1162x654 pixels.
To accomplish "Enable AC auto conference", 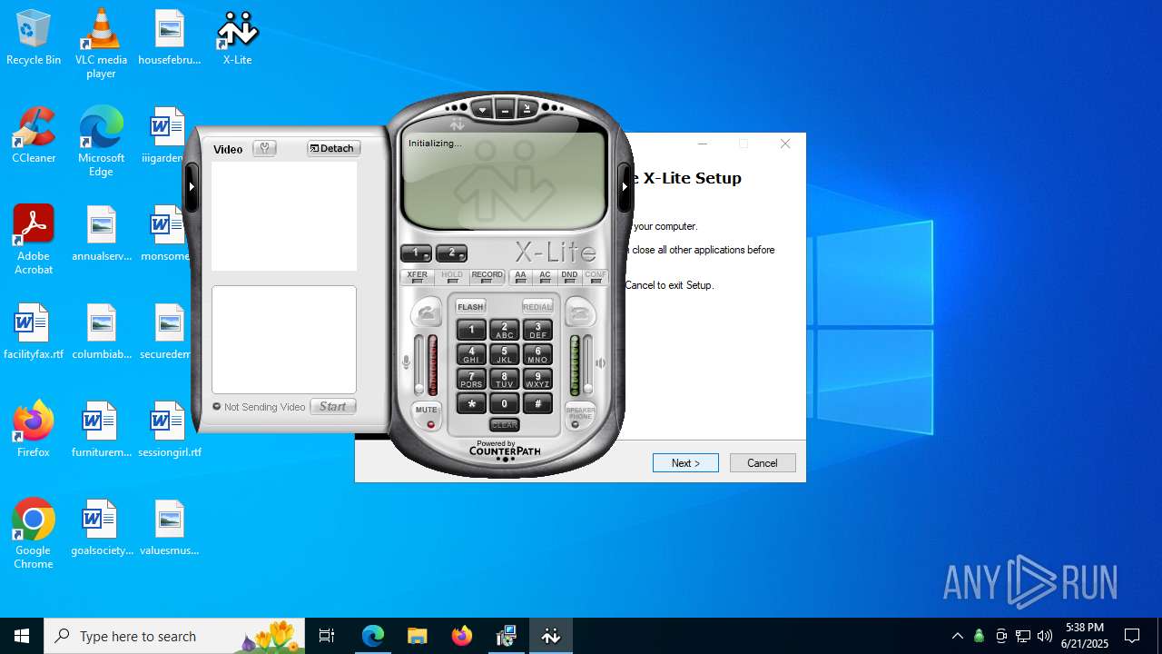I will coord(545,277).
